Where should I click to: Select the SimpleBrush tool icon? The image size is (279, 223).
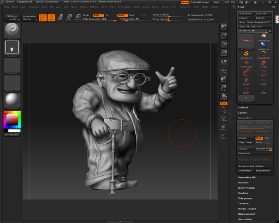pos(246,54)
